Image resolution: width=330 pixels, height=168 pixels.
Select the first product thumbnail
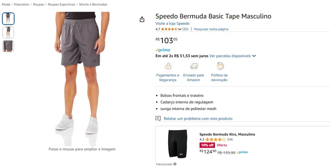point(8,19)
